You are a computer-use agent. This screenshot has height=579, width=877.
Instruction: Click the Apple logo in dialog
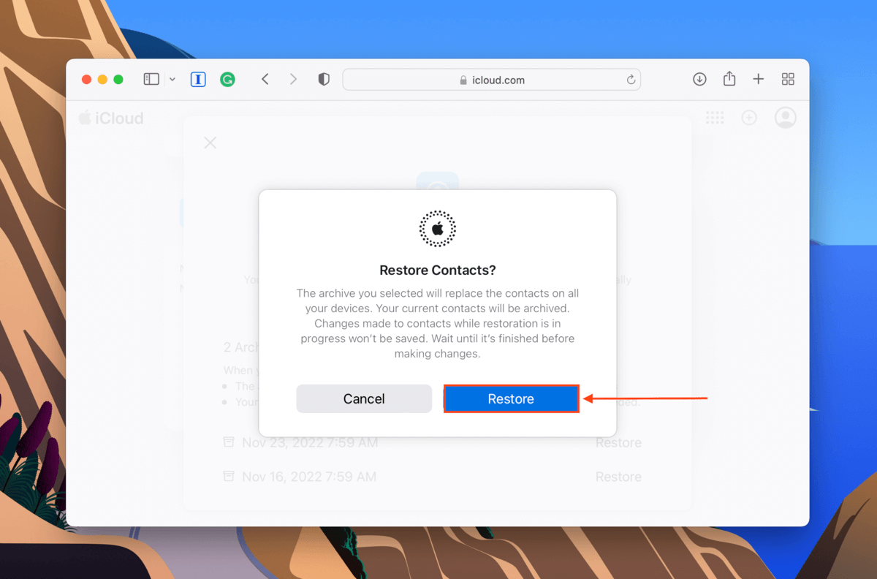pos(438,229)
